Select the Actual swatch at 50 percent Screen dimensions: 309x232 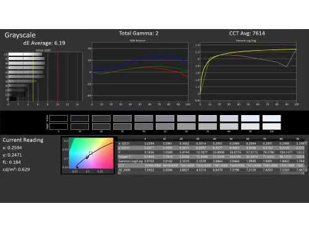pos(165,118)
